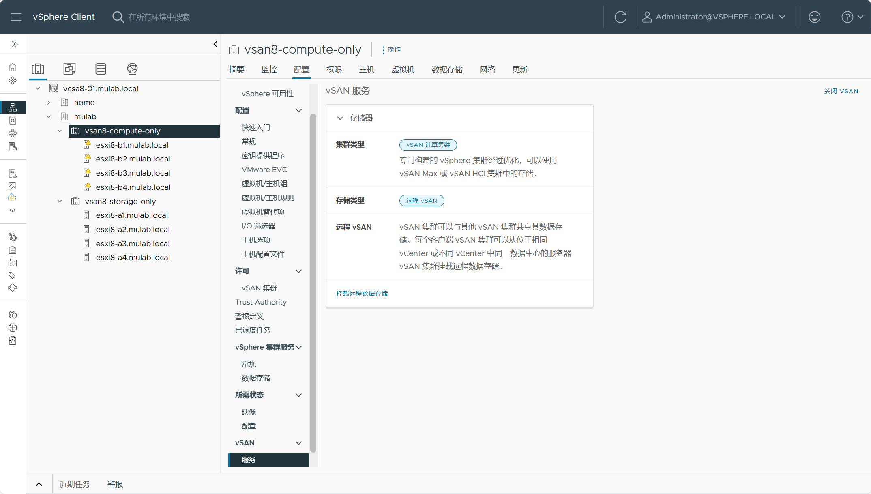Switch to the 网络 tab
Viewport: 871px width, 494px height.
click(x=487, y=69)
